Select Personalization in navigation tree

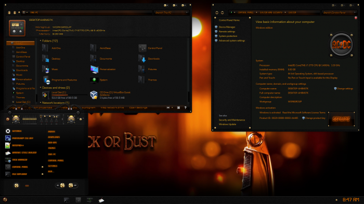point(24,79)
